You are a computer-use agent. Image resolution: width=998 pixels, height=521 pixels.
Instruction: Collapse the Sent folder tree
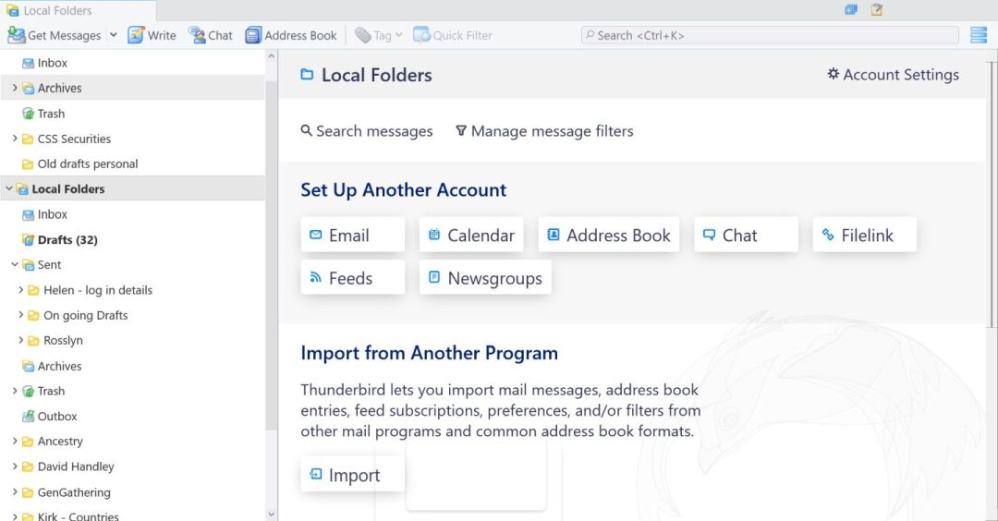click(15, 265)
